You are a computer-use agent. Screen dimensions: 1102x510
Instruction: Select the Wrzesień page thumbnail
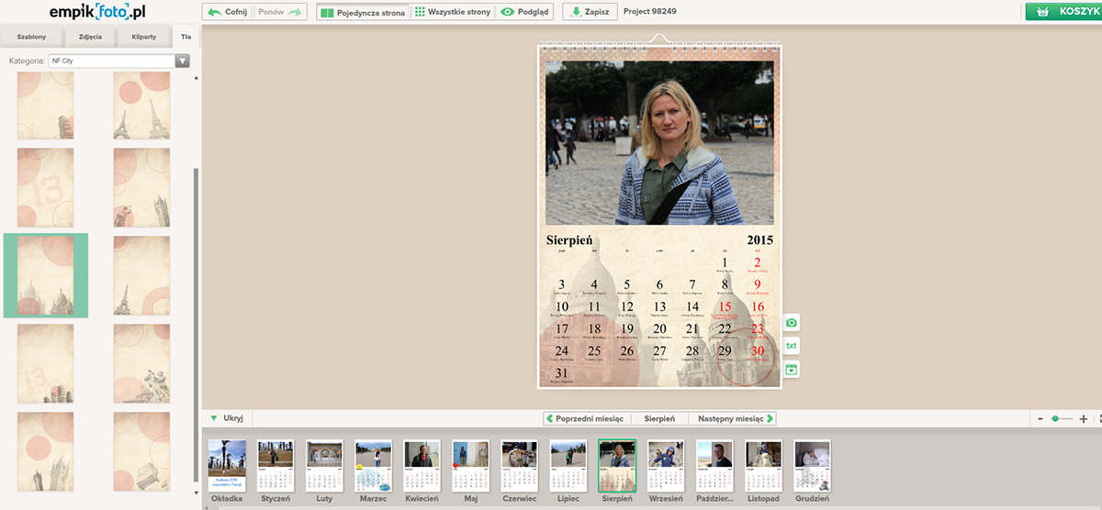click(x=667, y=466)
